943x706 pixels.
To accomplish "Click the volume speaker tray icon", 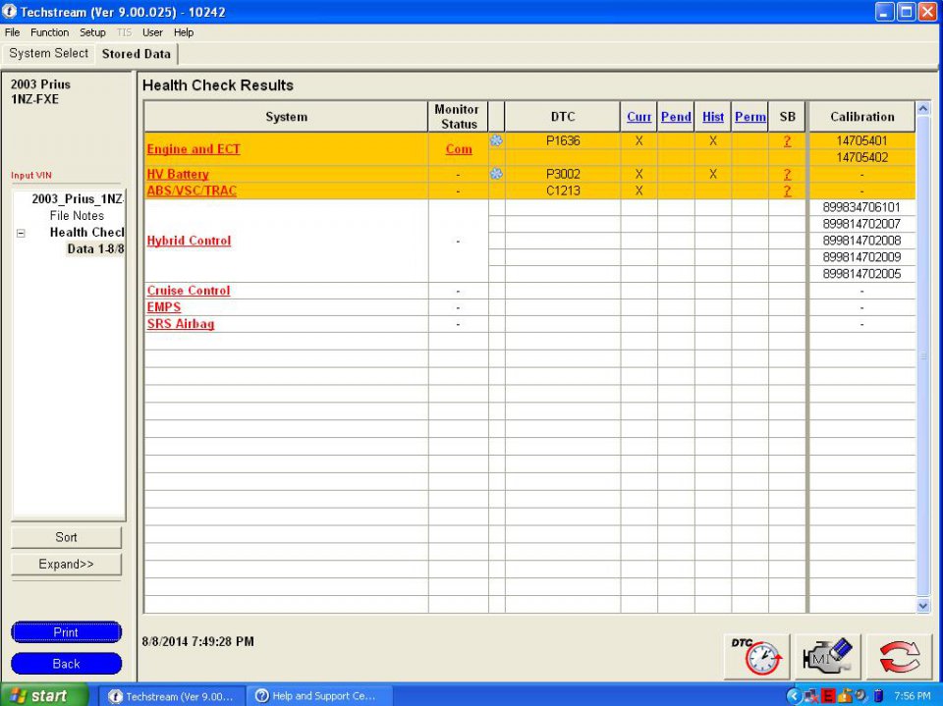I will 861,696.
